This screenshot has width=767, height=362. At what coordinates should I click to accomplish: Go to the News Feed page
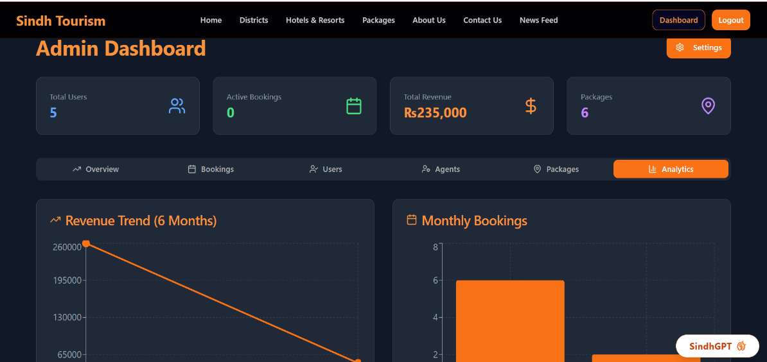pos(538,20)
